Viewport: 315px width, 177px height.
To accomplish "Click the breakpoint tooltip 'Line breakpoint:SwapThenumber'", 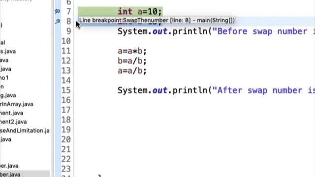I will click(157, 20).
